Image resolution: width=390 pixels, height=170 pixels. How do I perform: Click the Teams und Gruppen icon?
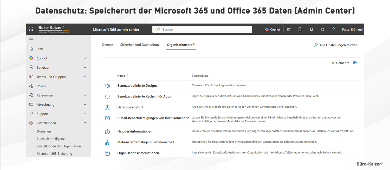click(31, 77)
